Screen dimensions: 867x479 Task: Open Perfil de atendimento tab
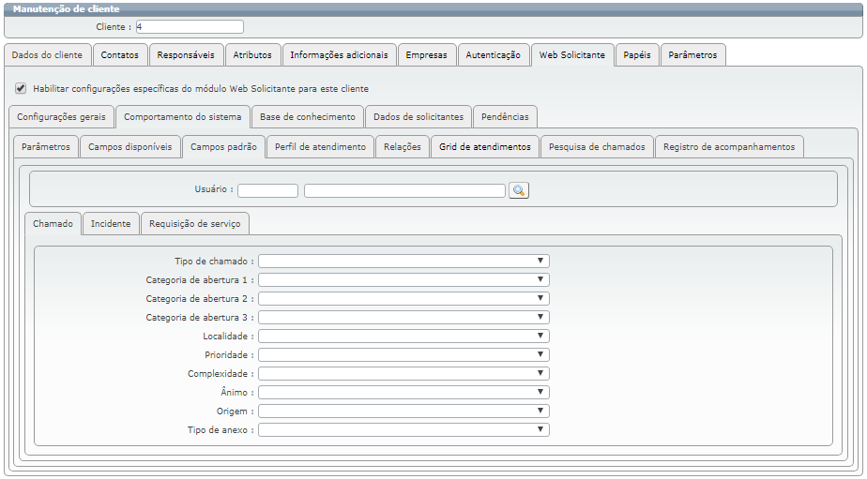tap(320, 147)
